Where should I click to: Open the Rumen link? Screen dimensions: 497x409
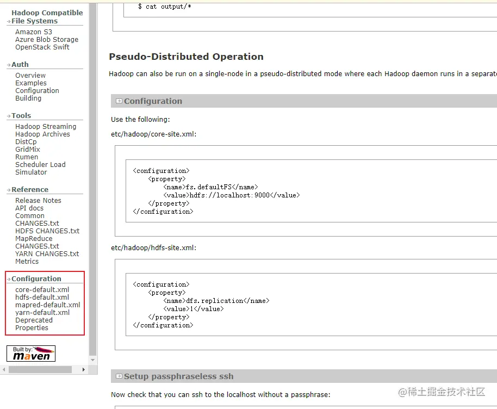point(27,157)
